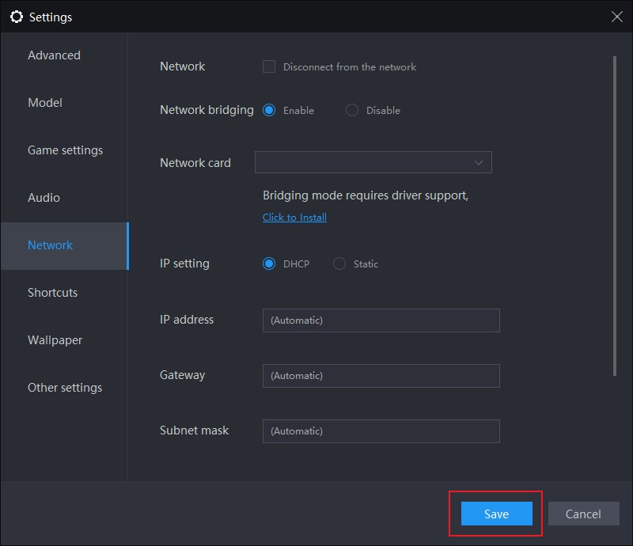The image size is (633, 546).
Task: Click the Settings gear icon
Action: coord(17,17)
